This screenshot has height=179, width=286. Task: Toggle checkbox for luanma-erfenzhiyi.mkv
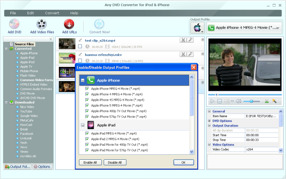80,60
